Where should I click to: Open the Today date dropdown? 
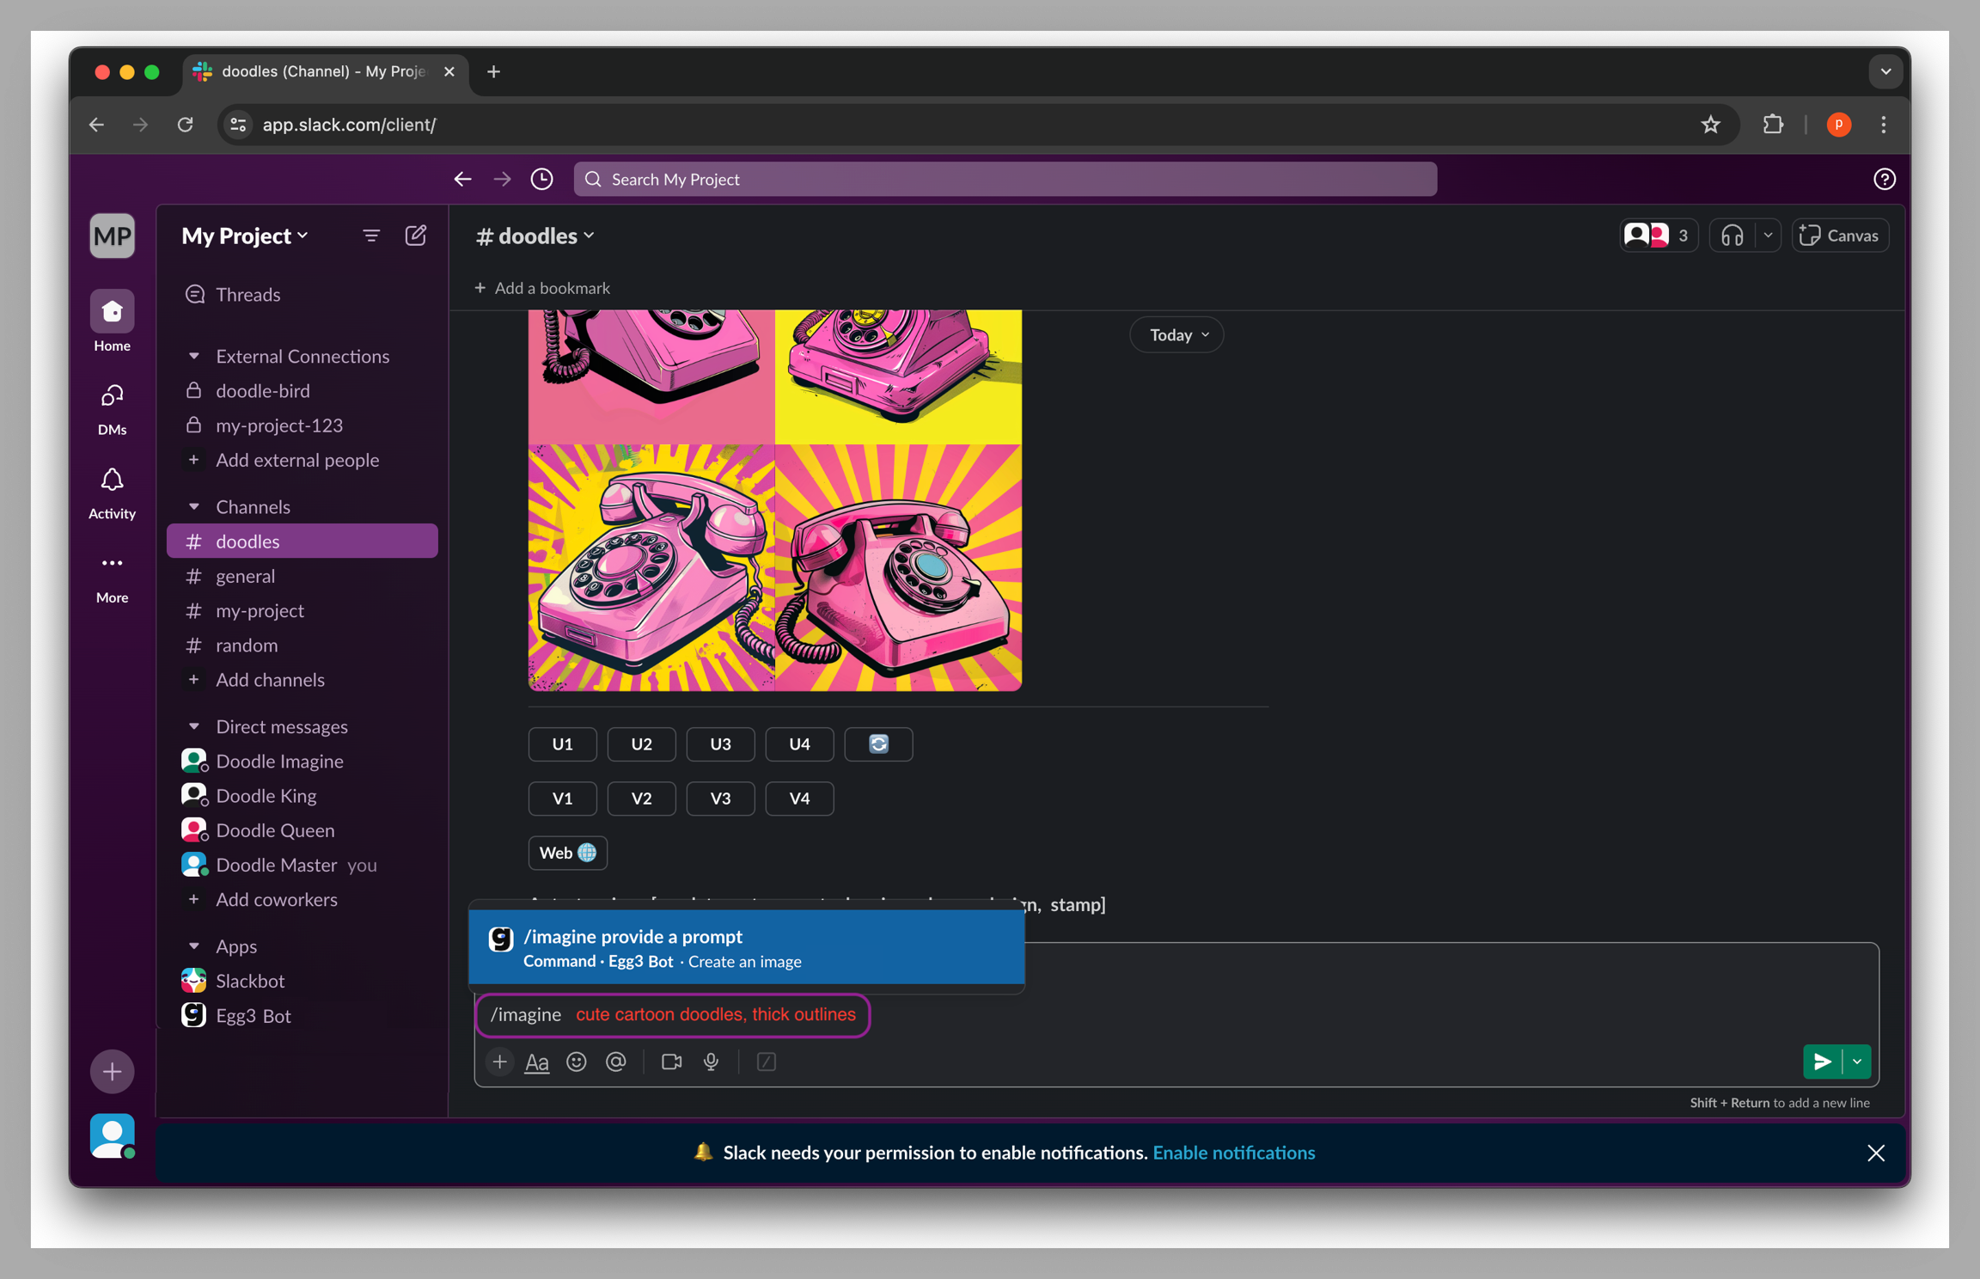pos(1176,335)
